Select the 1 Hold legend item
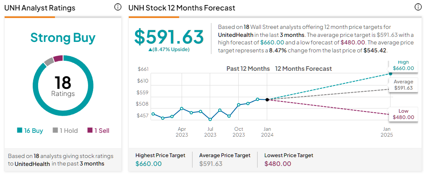 click(65, 131)
